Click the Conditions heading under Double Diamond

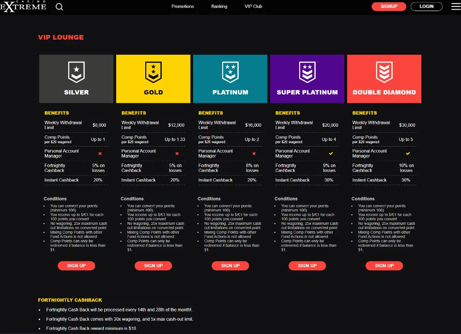click(x=363, y=199)
